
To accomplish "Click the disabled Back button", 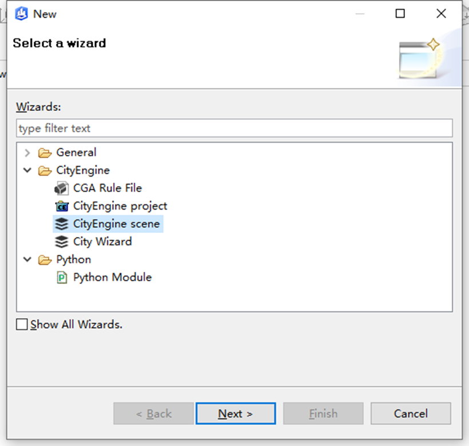I will point(153,413).
